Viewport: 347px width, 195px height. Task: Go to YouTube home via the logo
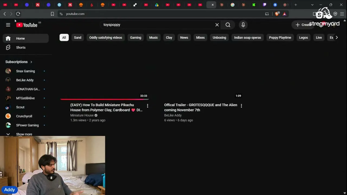[x=27, y=25]
